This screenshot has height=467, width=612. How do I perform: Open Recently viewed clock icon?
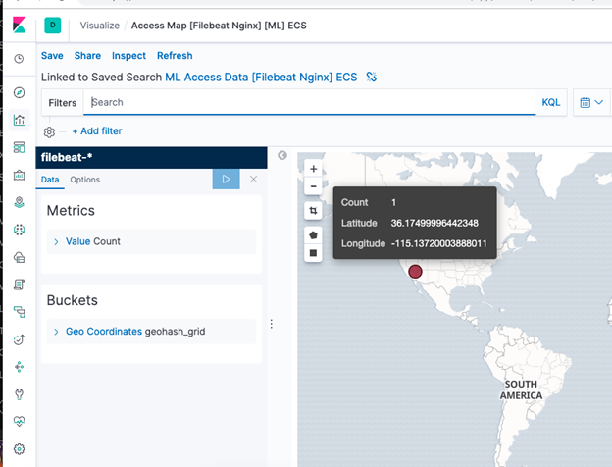tap(19, 59)
